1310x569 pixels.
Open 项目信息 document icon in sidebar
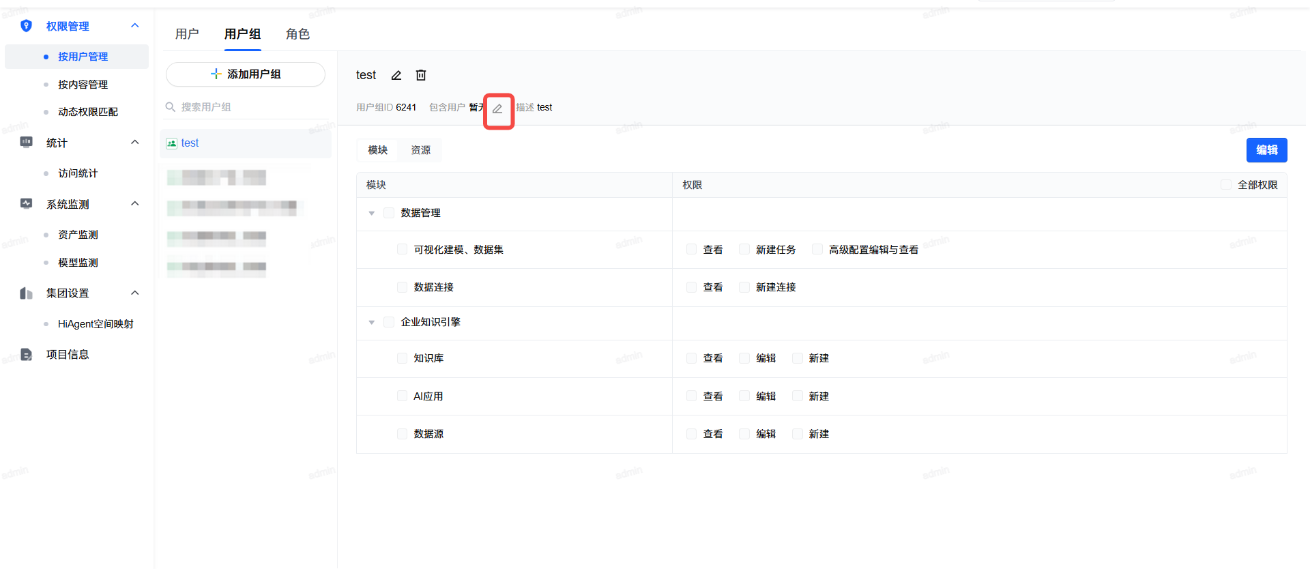(26, 355)
